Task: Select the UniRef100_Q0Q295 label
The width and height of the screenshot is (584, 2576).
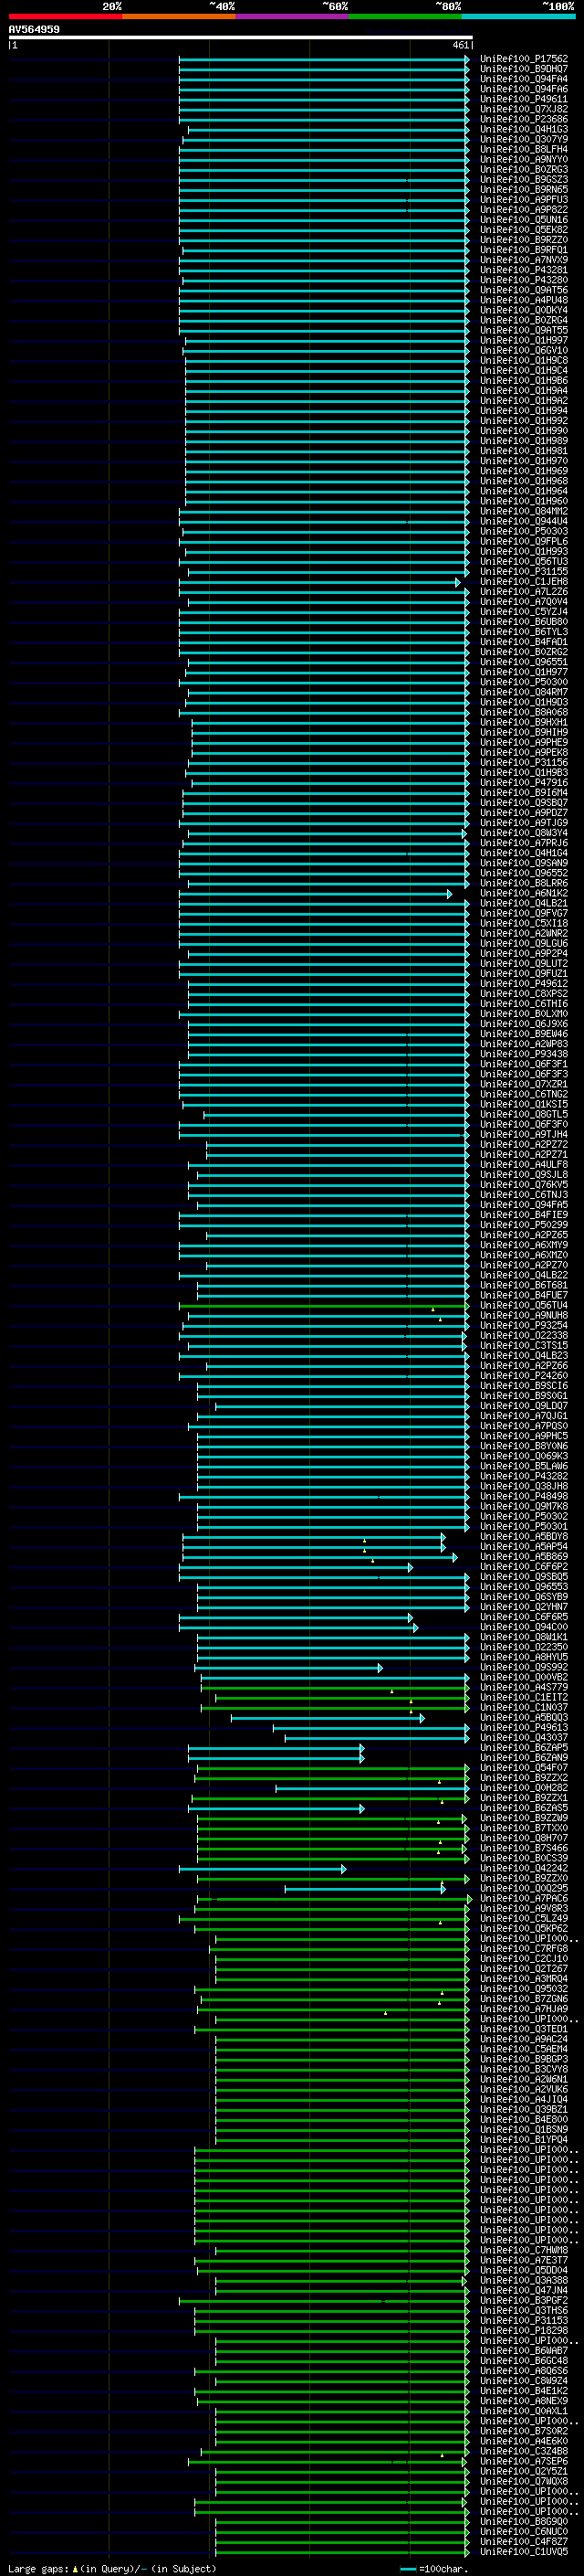Action: tap(523, 1889)
